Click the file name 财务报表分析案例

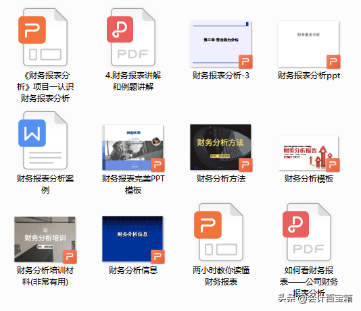[45, 184]
